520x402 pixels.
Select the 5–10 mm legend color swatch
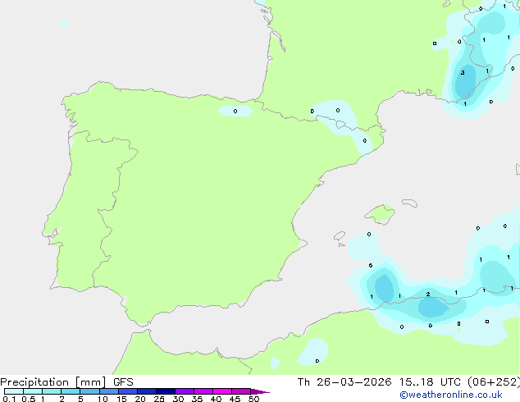tap(89, 391)
